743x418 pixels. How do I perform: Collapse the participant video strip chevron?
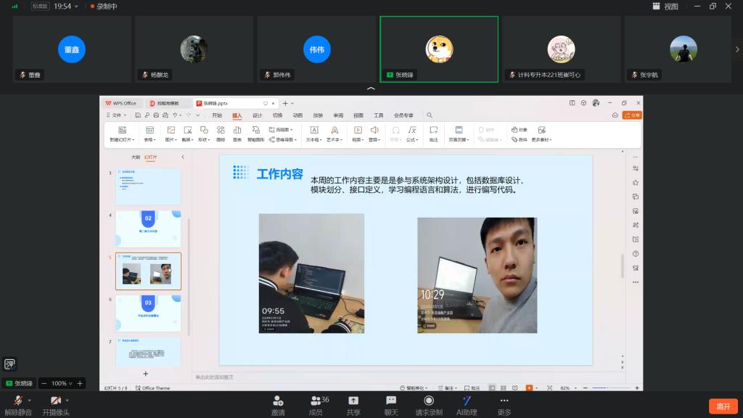click(x=371, y=89)
